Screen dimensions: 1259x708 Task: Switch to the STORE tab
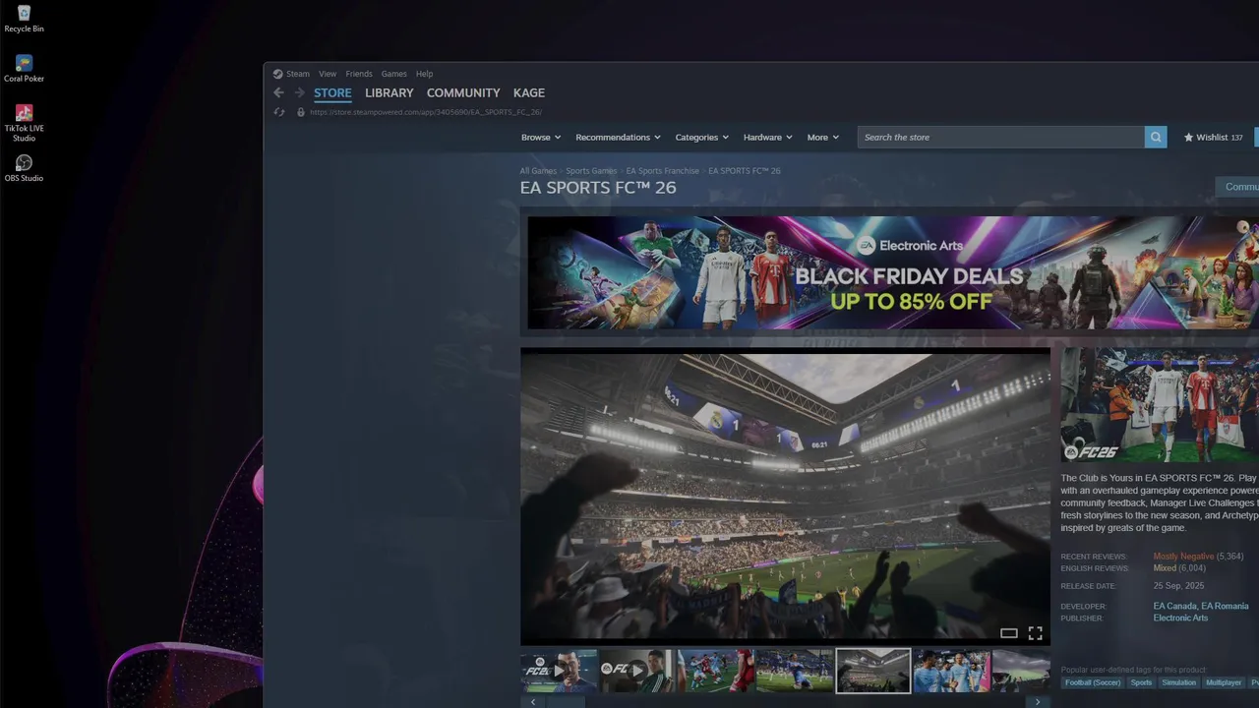click(x=332, y=93)
